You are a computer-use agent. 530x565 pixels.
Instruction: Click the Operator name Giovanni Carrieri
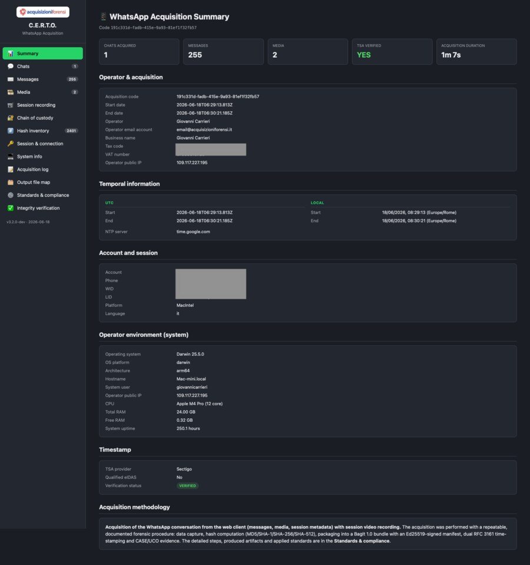pyautogui.click(x=193, y=121)
